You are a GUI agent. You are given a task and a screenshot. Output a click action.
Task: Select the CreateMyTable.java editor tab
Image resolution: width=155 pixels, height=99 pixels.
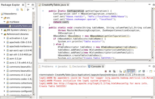pos(54,5)
